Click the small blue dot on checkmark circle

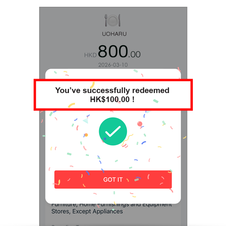tap(105, 139)
